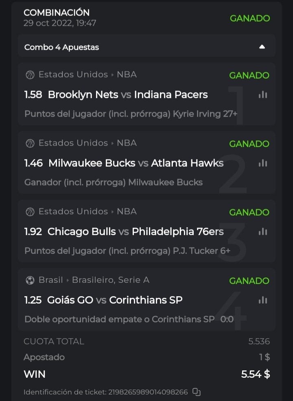The width and height of the screenshot is (293, 401).
Task: Open stats icon for Goiás GO match
Action: point(263,300)
